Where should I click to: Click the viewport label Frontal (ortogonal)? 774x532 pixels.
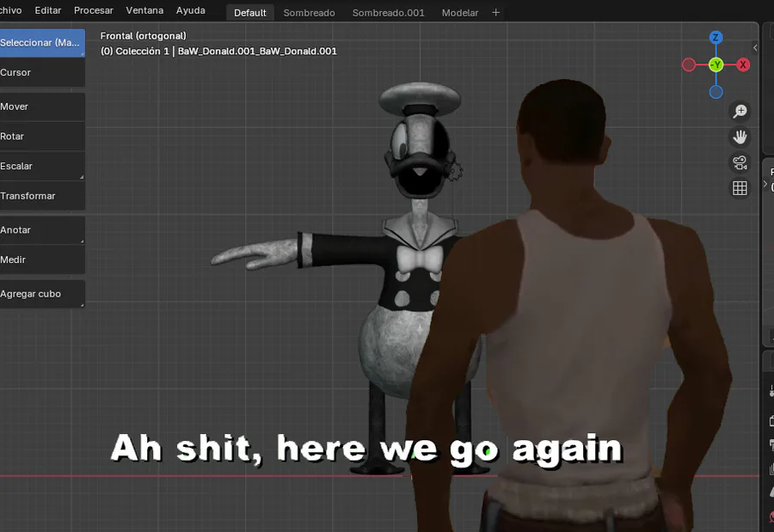[x=143, y=36]
